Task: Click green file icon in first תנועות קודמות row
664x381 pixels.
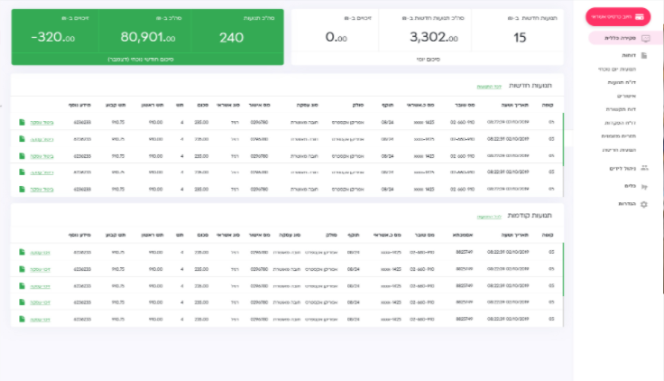Action: pyautogui.click(x=22, y=251)
